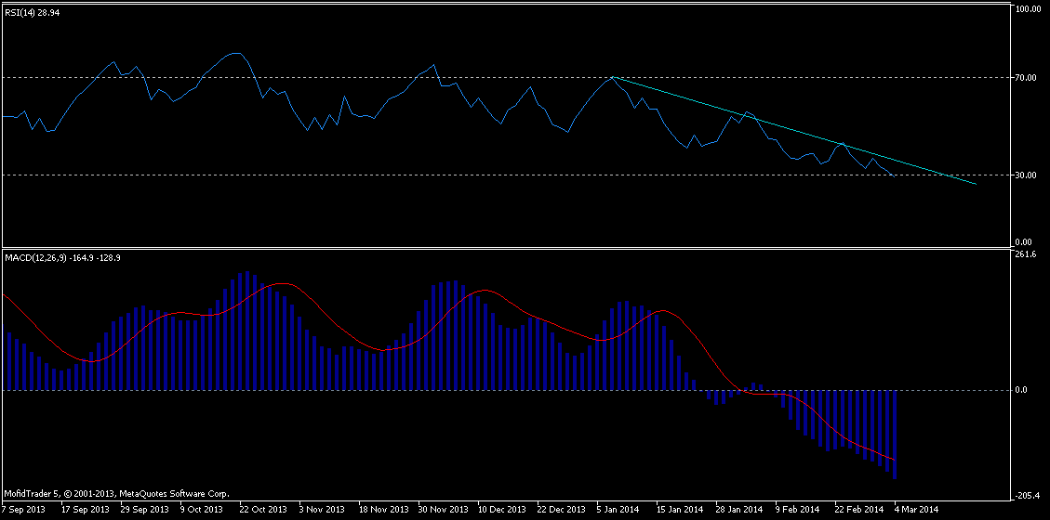Click the last MACD histogram bar

point(895,434)
